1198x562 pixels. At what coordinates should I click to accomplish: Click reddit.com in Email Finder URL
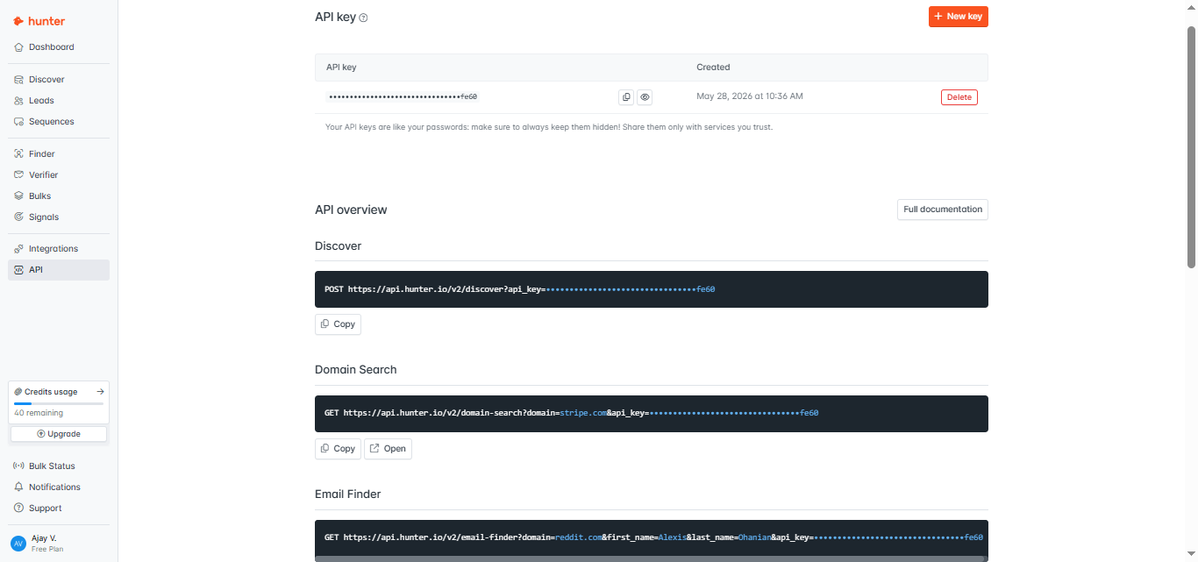(x=579, y=537)
